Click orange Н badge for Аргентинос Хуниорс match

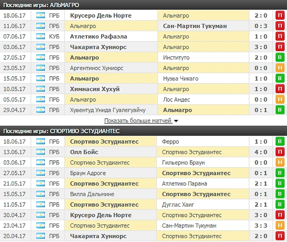(x=280, y=68)
